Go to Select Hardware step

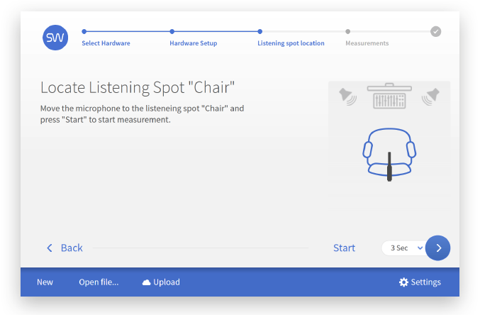[106, 43]
